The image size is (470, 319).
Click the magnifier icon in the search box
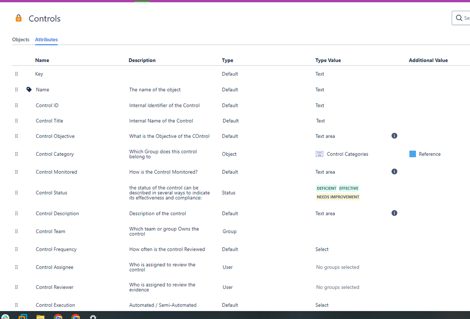click(x=458, y=18)
